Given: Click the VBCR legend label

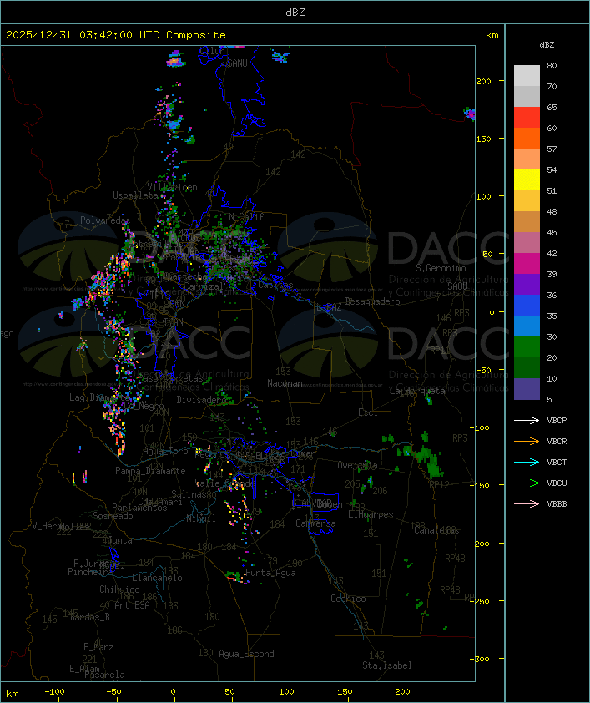Looking at the screenshot, I should 557,441.
